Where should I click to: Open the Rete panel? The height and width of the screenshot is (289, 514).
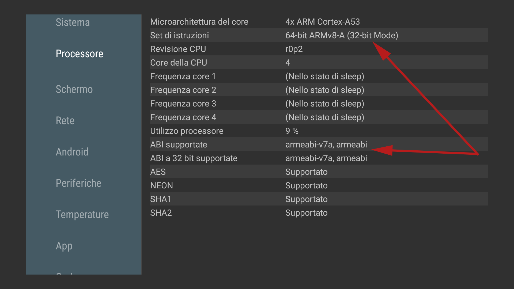[x=65, y=121]
